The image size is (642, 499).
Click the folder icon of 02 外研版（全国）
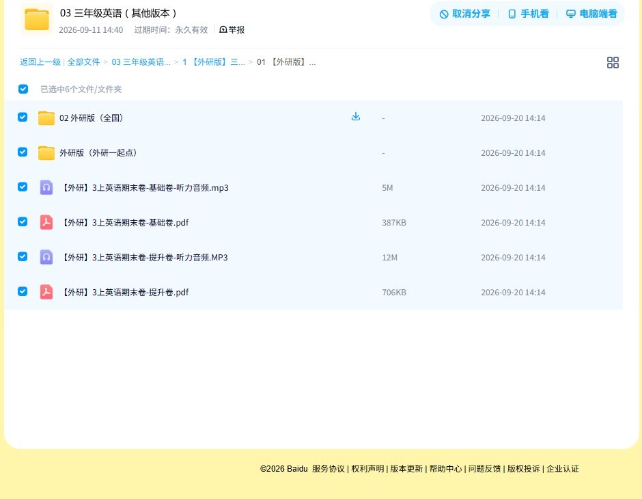coord(46,118)
